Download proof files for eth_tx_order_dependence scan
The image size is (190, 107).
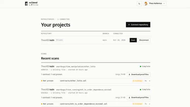click(x=139, y=98)
